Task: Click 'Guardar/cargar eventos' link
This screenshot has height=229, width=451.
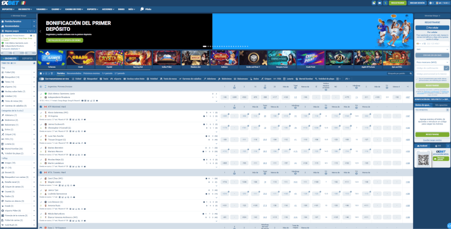Action: point(432,140)
